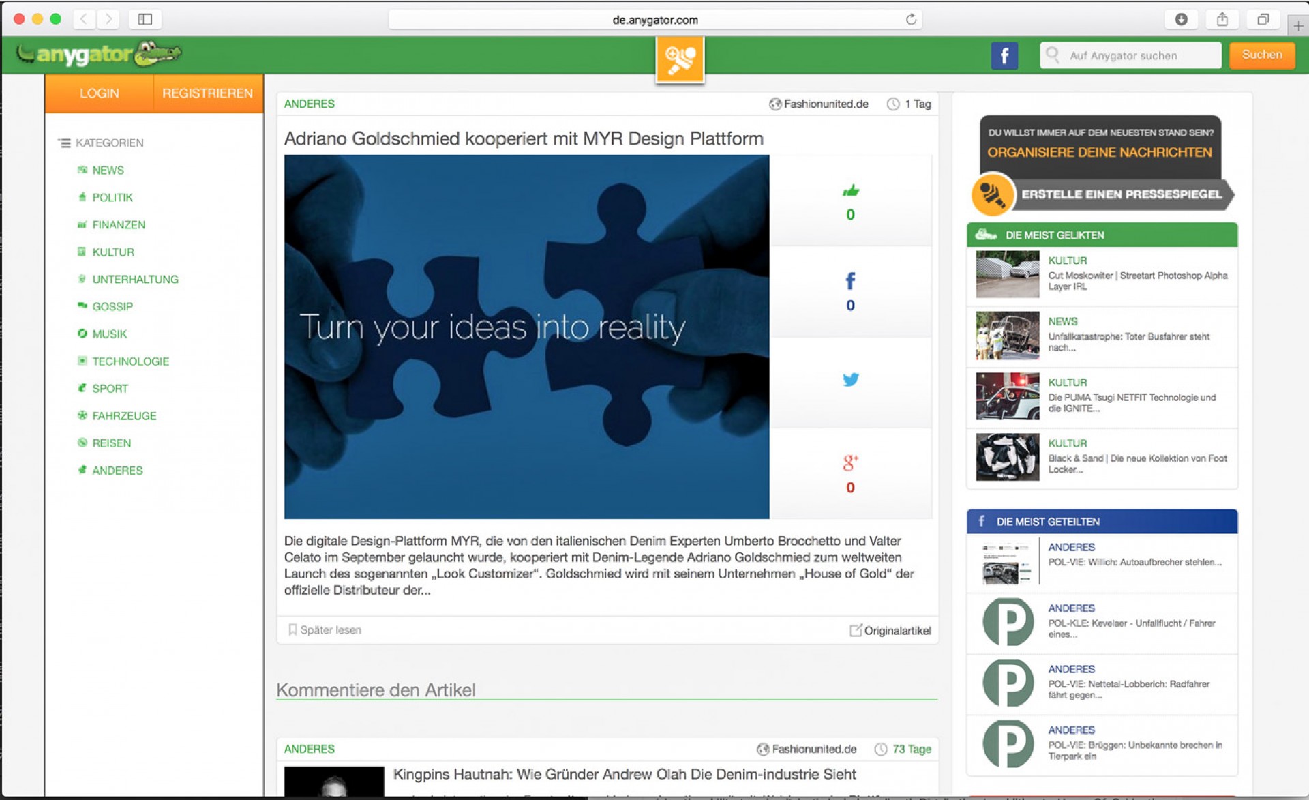Open Safari downloads icon
Viewport: 1309px width, 800px height.
click(x=1181, y=19)
